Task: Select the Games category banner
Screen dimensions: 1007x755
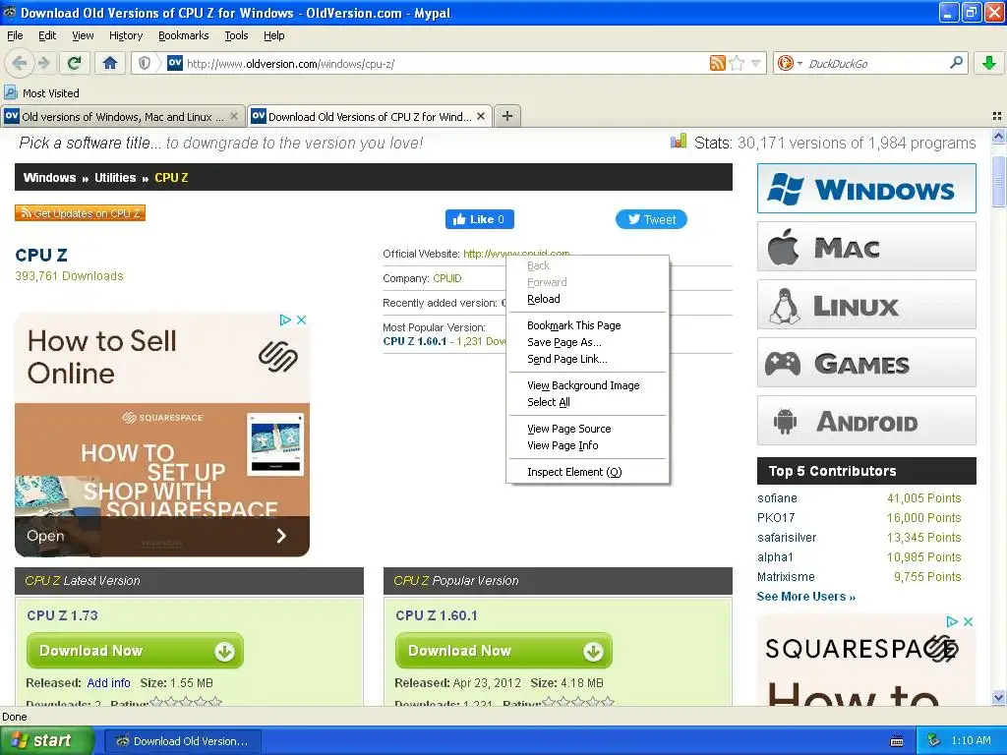Action: (x=866, y=363)
